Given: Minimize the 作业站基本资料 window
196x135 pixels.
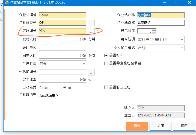Looking at the screenshot, I should pyautogui.click(x=165, y=2).
